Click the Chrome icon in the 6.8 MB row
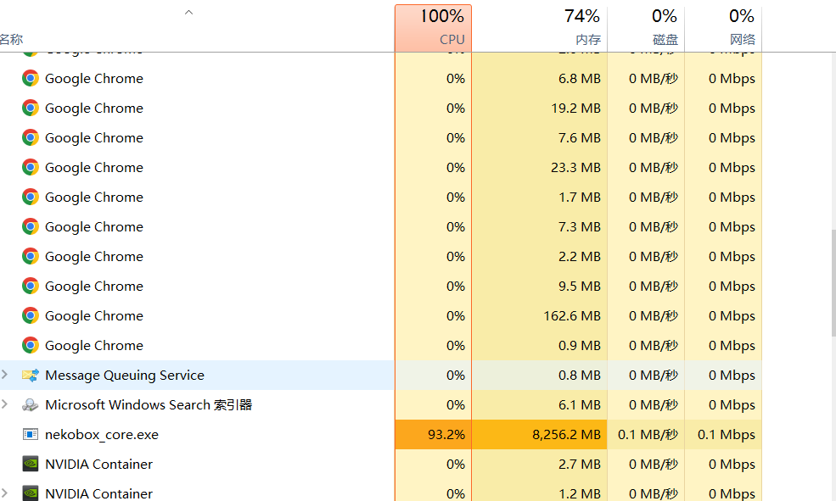 point(31,78)
